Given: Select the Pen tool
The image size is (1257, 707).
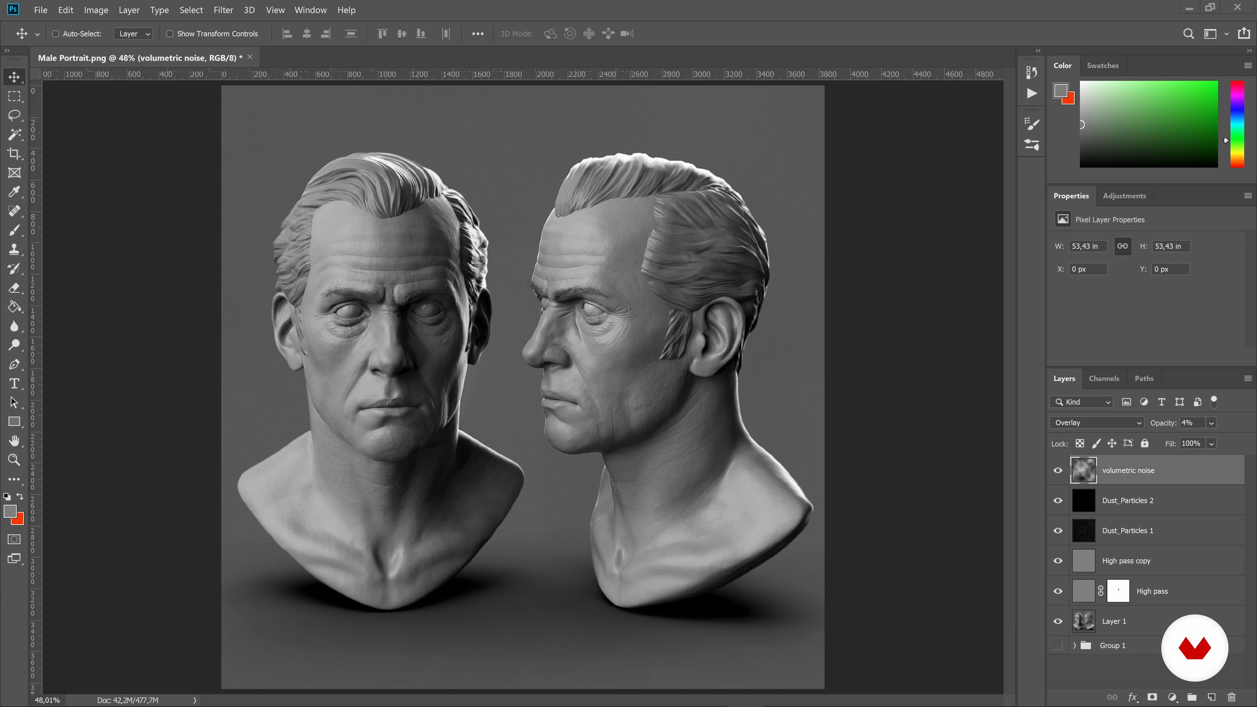Looking at the screenshot, I should pyautogui.click(x=14, y=365).
